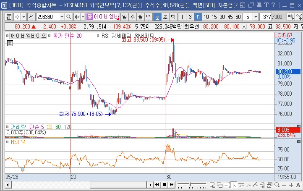303x191 pixels.
Task: Click the overlapping windows icon
Action: point(220,185)
